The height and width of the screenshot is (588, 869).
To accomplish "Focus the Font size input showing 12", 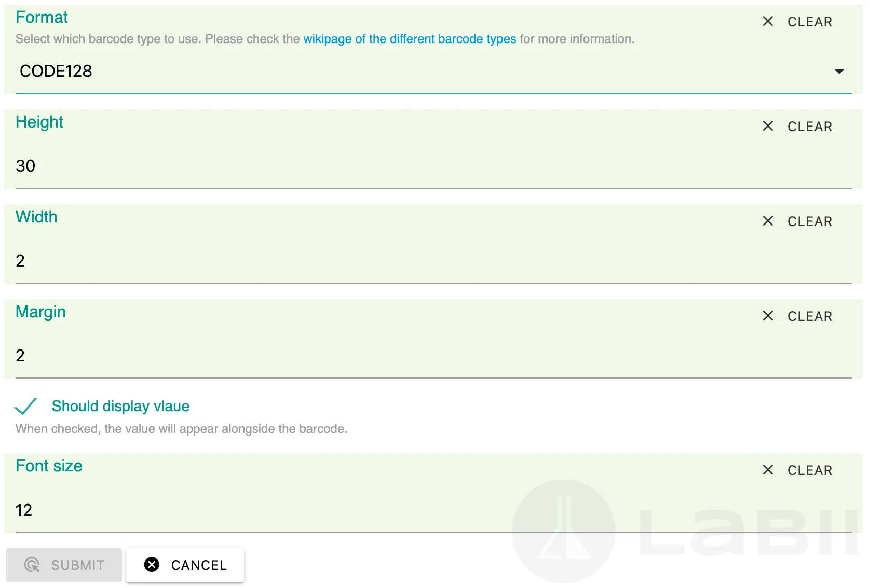I will (433, 510).
